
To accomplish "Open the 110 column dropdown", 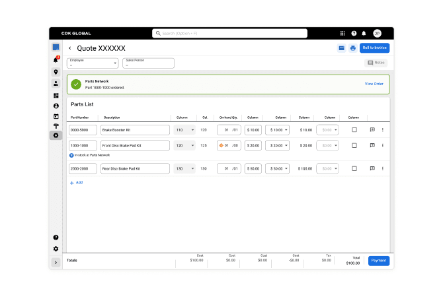I will 184,130.
